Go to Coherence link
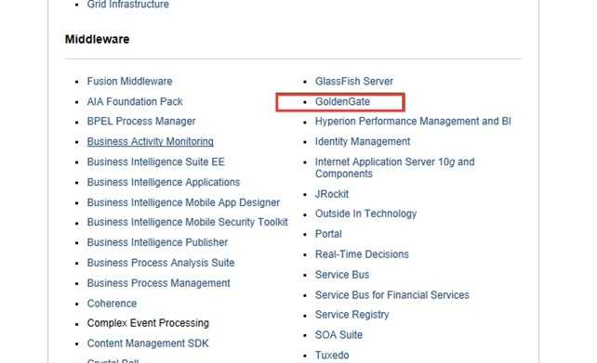This screenshot has height=363, width=597. (112, 304)
